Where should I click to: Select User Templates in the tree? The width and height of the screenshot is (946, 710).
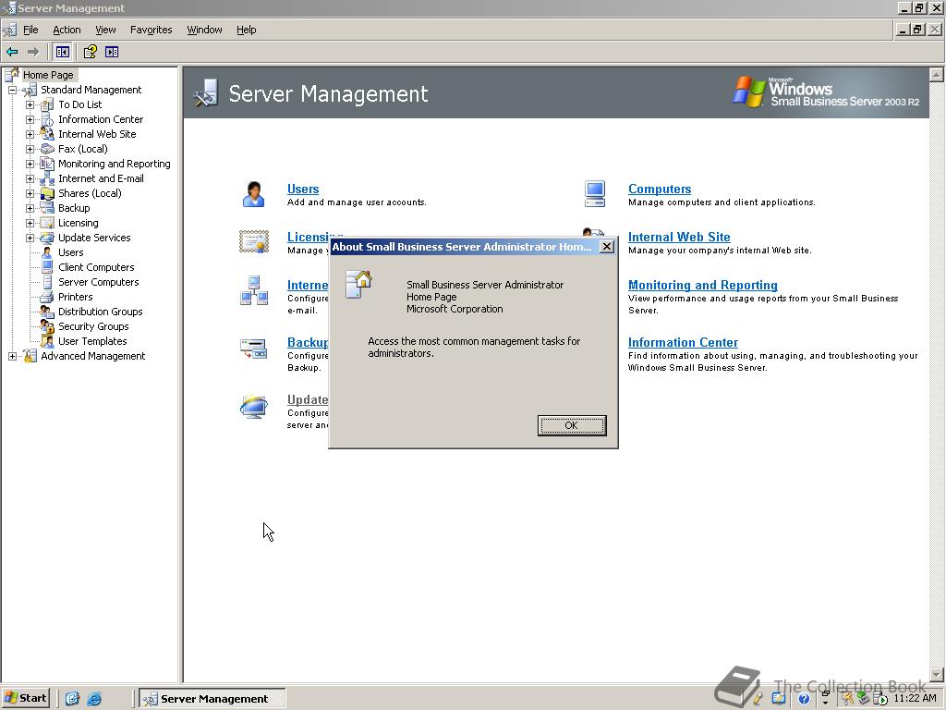pos(92,341)
